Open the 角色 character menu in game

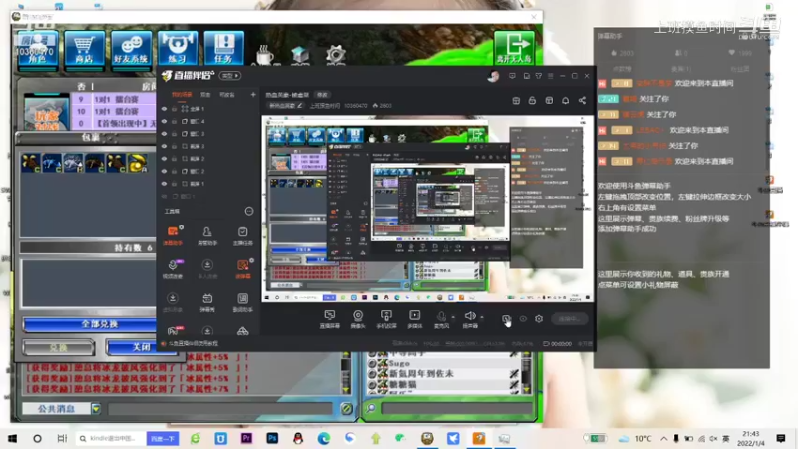37,49
